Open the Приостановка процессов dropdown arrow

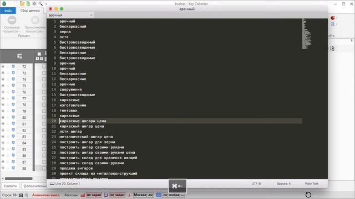pos(43,32)
